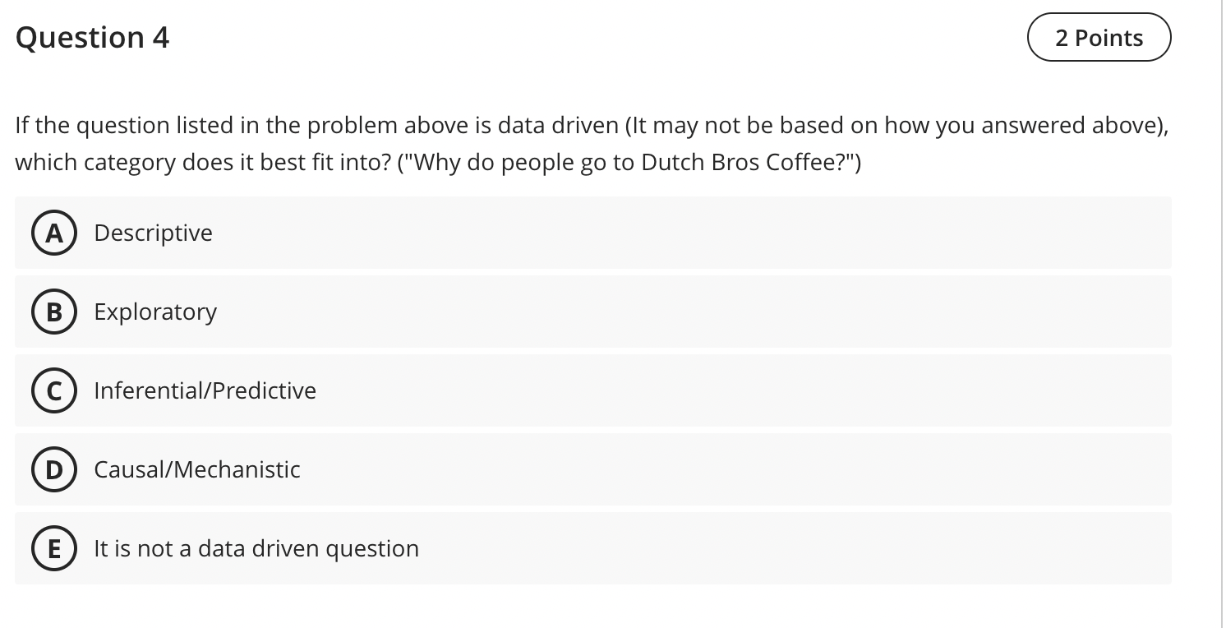Select the radio button labeled E
1226x628 pixels.
[54, 548]
